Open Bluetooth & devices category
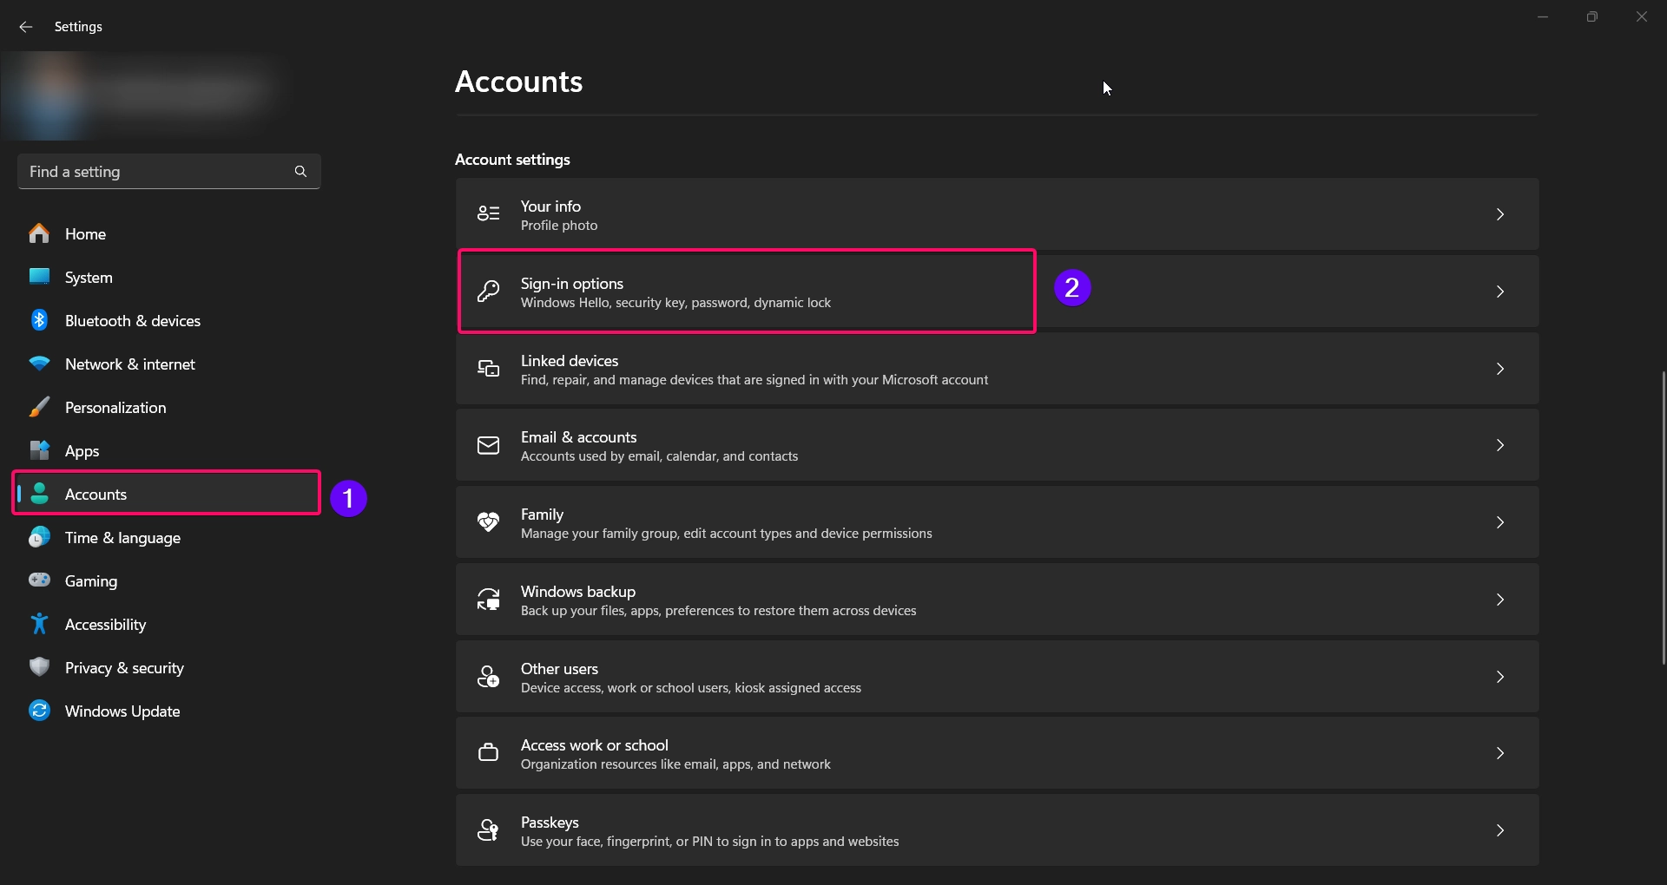 (168, 320)
